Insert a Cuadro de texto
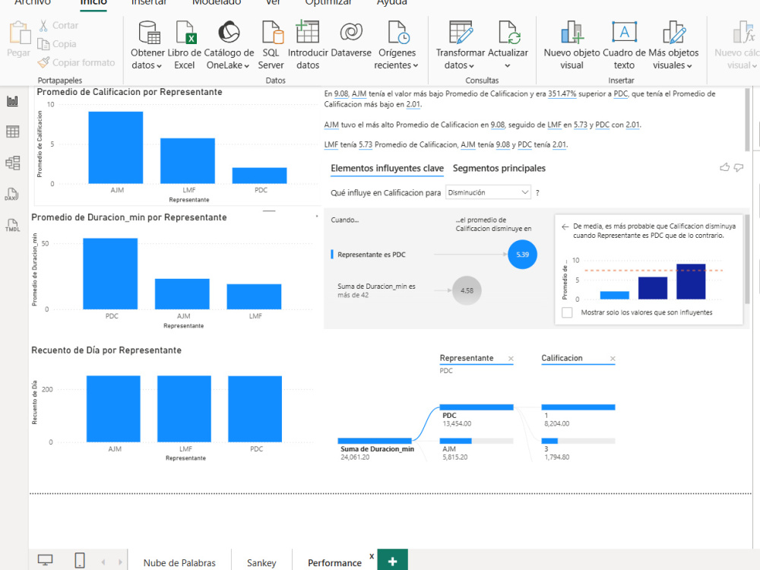The image size is (760, 570). (x=624, y=45)
